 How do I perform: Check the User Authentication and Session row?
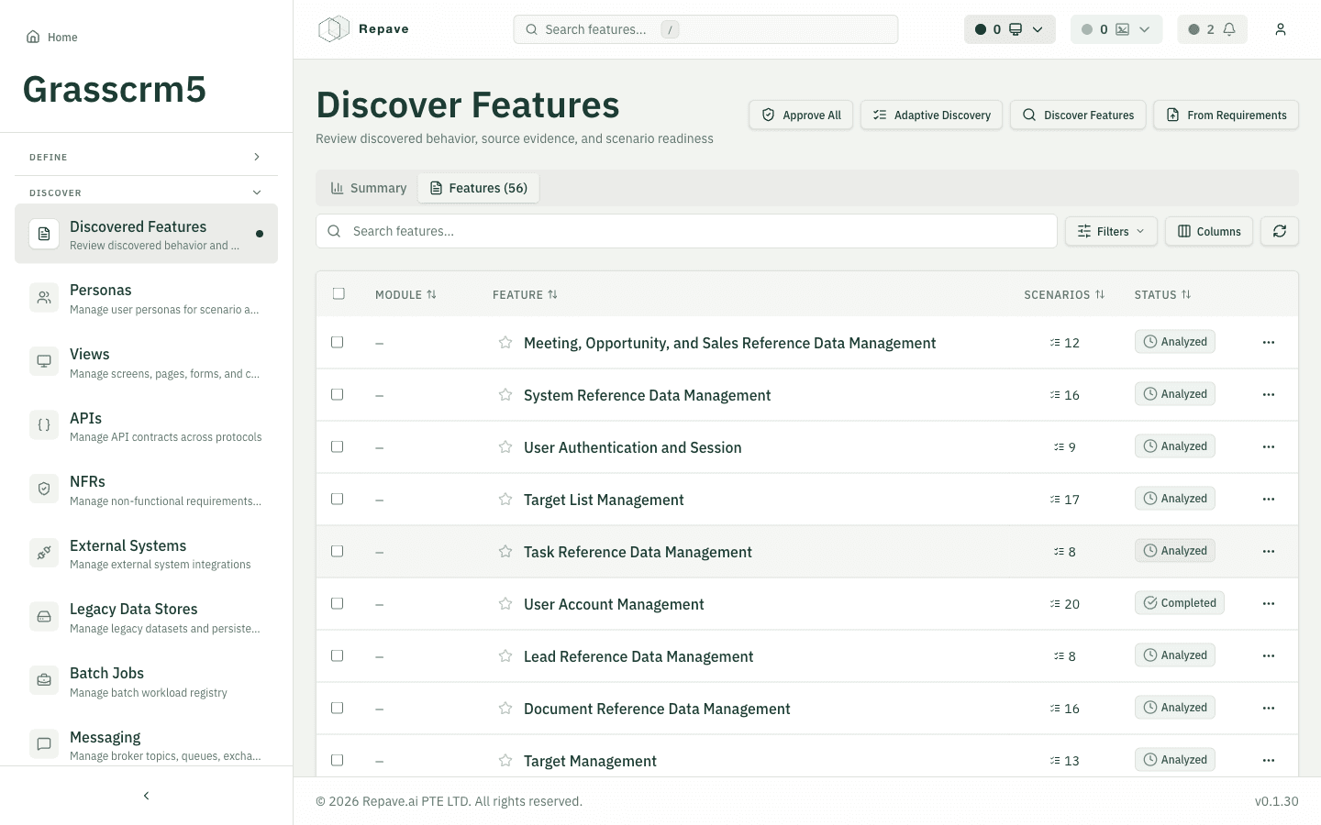338,446
